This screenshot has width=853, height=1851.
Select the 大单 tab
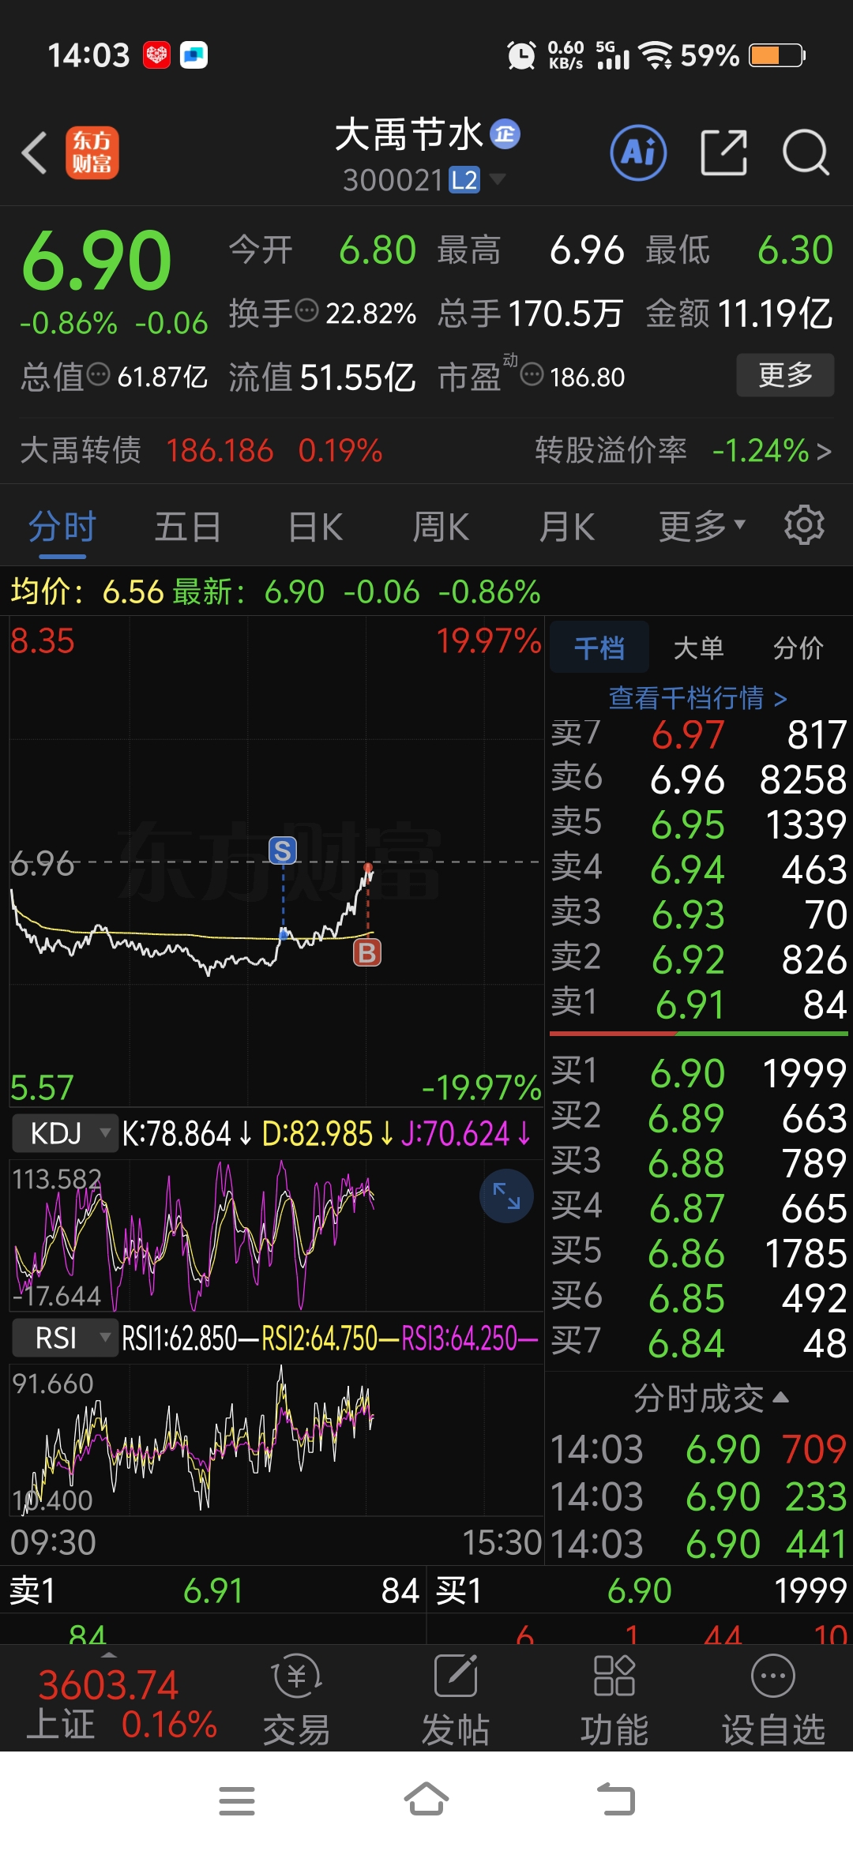pyautogui.click(x=699, y=648)
